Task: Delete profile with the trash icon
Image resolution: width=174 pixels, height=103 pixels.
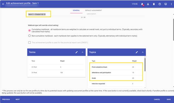Action: (x=154, y=4)
